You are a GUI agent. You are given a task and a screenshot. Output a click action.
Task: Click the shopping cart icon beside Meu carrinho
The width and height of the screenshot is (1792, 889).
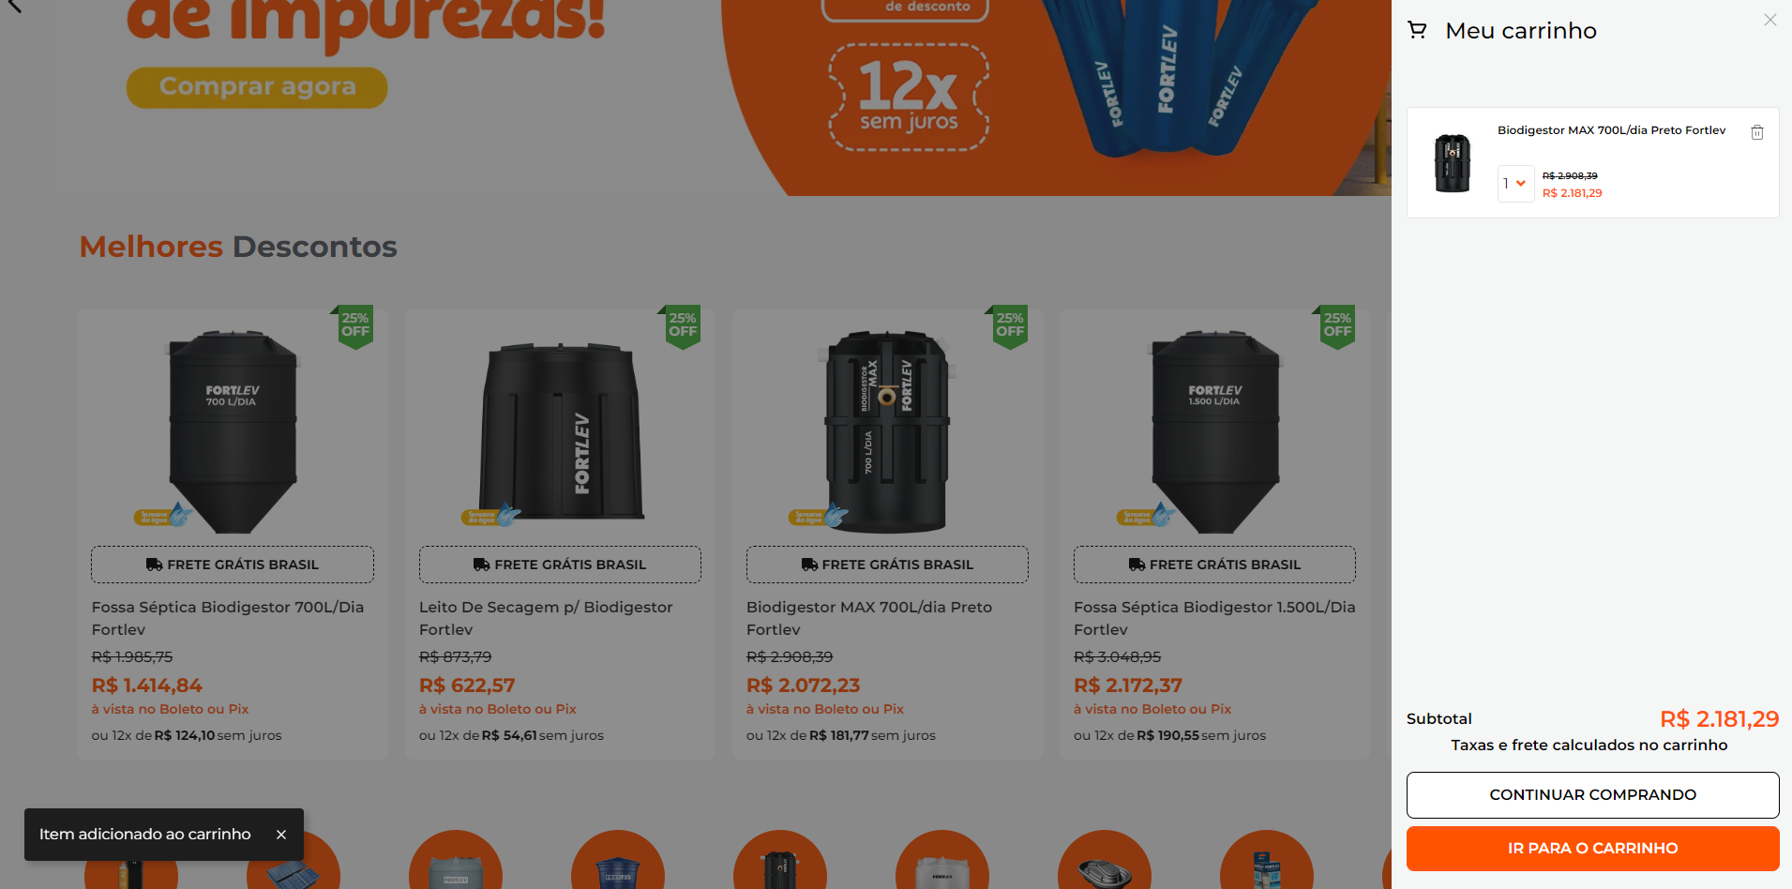click(1417, 30)
